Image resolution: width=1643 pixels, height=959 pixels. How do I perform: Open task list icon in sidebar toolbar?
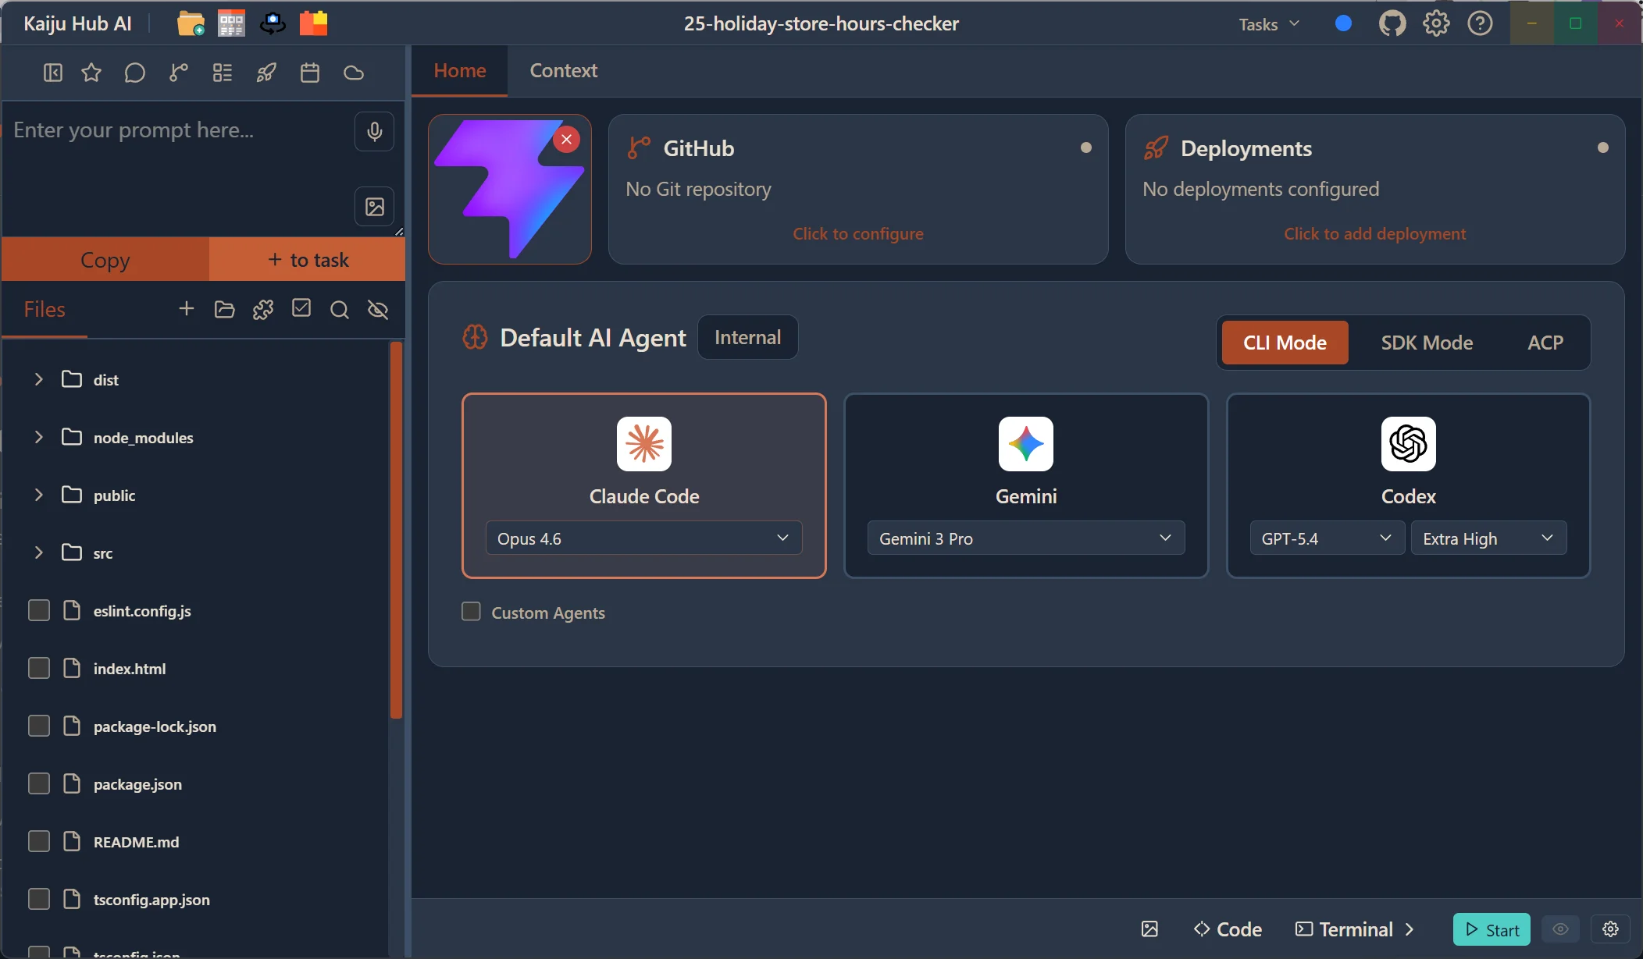[223, 73]
